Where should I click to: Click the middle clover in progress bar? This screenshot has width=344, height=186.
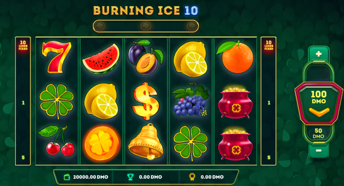click(146, 26)
